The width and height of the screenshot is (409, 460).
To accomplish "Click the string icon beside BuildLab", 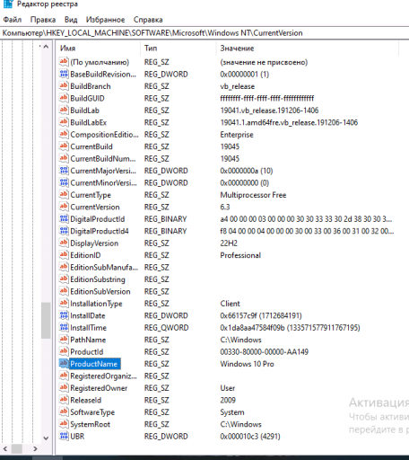I will pyautogui.click(x=64, y=110).
